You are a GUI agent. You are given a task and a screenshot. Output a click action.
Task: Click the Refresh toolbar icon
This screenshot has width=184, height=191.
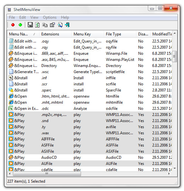coord(37,25)
